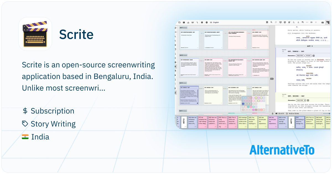The height and width of the screenshot is (174, 332).
Task: Click the 'ACT 3' marker in the timeline
Action: point(291,122)
